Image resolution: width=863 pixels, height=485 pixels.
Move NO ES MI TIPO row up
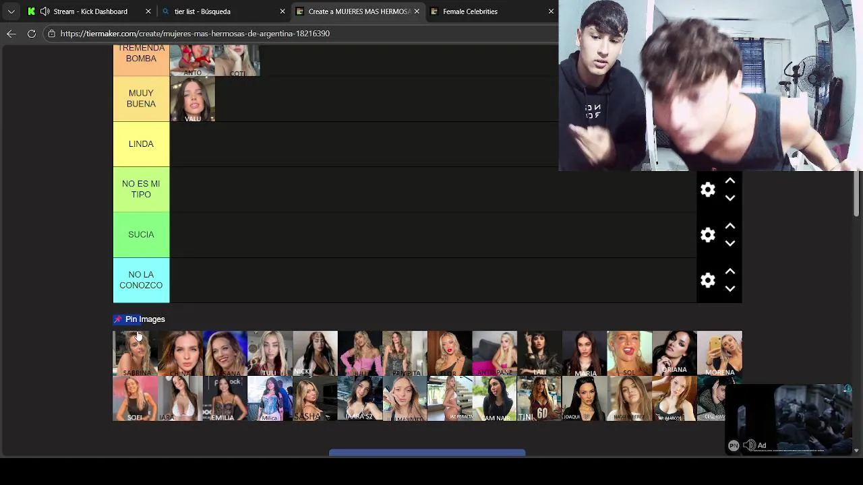[730, 181]
